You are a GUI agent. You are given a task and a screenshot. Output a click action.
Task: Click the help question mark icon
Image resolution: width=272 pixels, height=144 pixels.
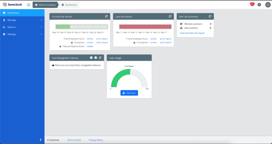tap(259, 5)
